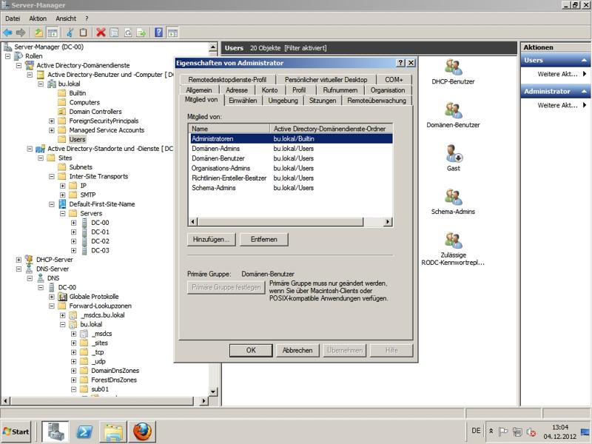Viewport: 592px width, 444px height.
Task: Collapse the Inter-Site Transports node
Action: (52, 176)
